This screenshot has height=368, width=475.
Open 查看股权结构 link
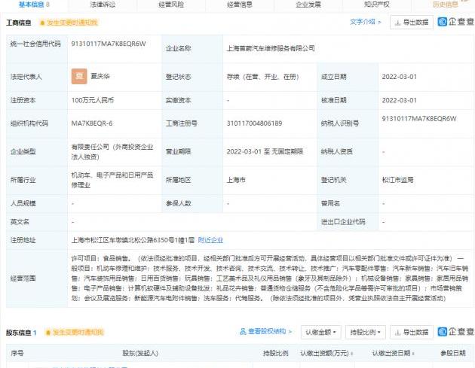pyautogui.click(x=270, y=331)
